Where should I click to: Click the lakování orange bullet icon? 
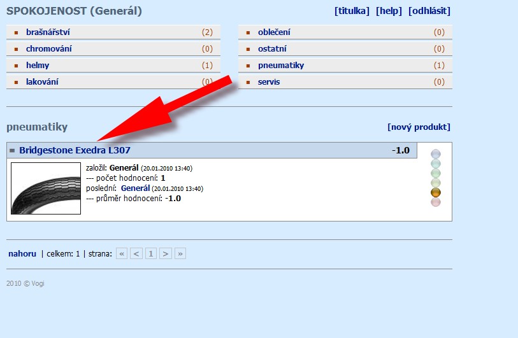click(x=16, y=82)
